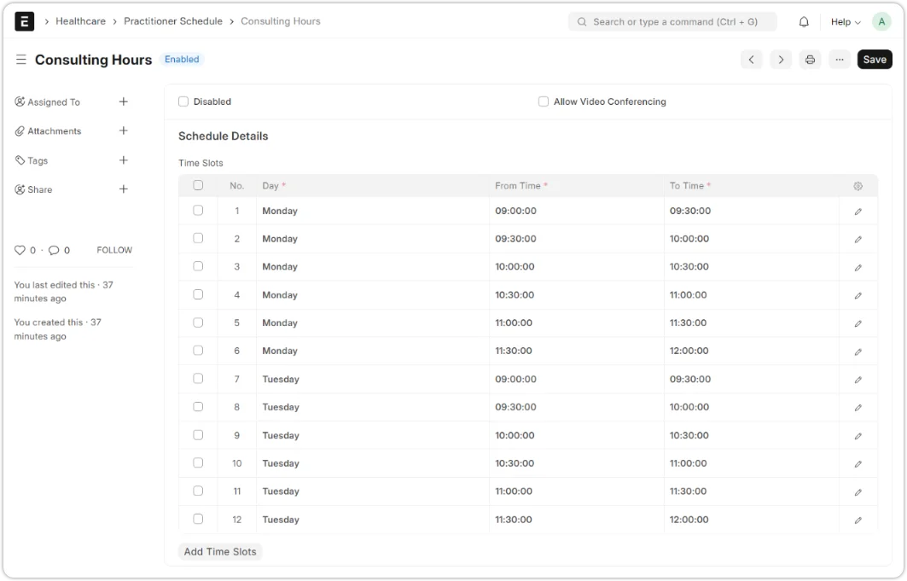Go to next document with right arrow

pyautogui.click(x=780, y=60)
